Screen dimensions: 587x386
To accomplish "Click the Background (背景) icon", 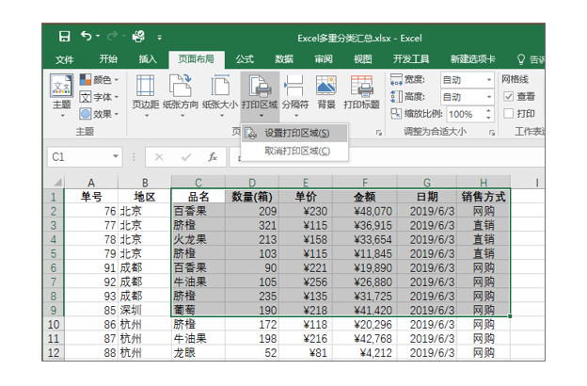I will pos(326,92).
